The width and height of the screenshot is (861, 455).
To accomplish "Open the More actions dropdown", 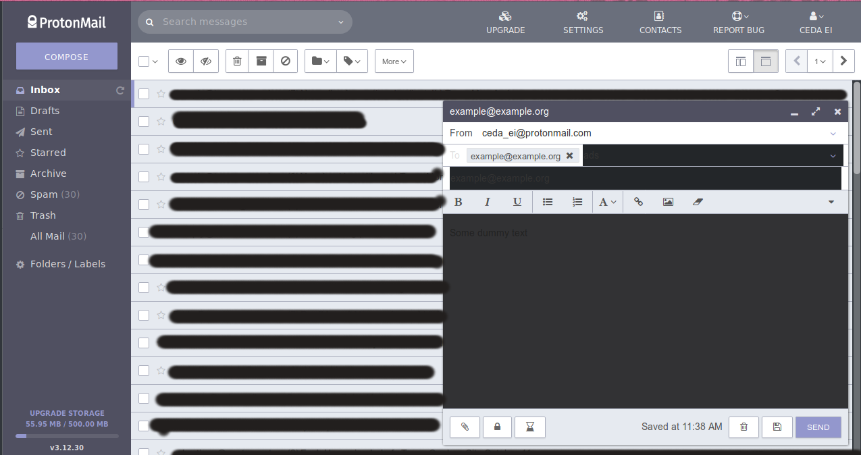I will click(x=394, y=61).
